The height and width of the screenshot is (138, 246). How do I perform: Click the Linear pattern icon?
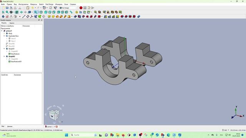pyautogui.click(x=110, y=16)
